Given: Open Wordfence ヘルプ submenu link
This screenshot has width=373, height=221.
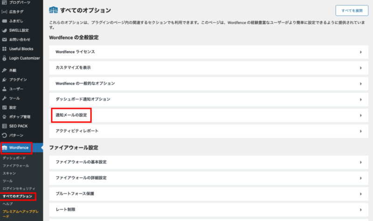Looking at the screenshot, I should (x=7, y=204).
